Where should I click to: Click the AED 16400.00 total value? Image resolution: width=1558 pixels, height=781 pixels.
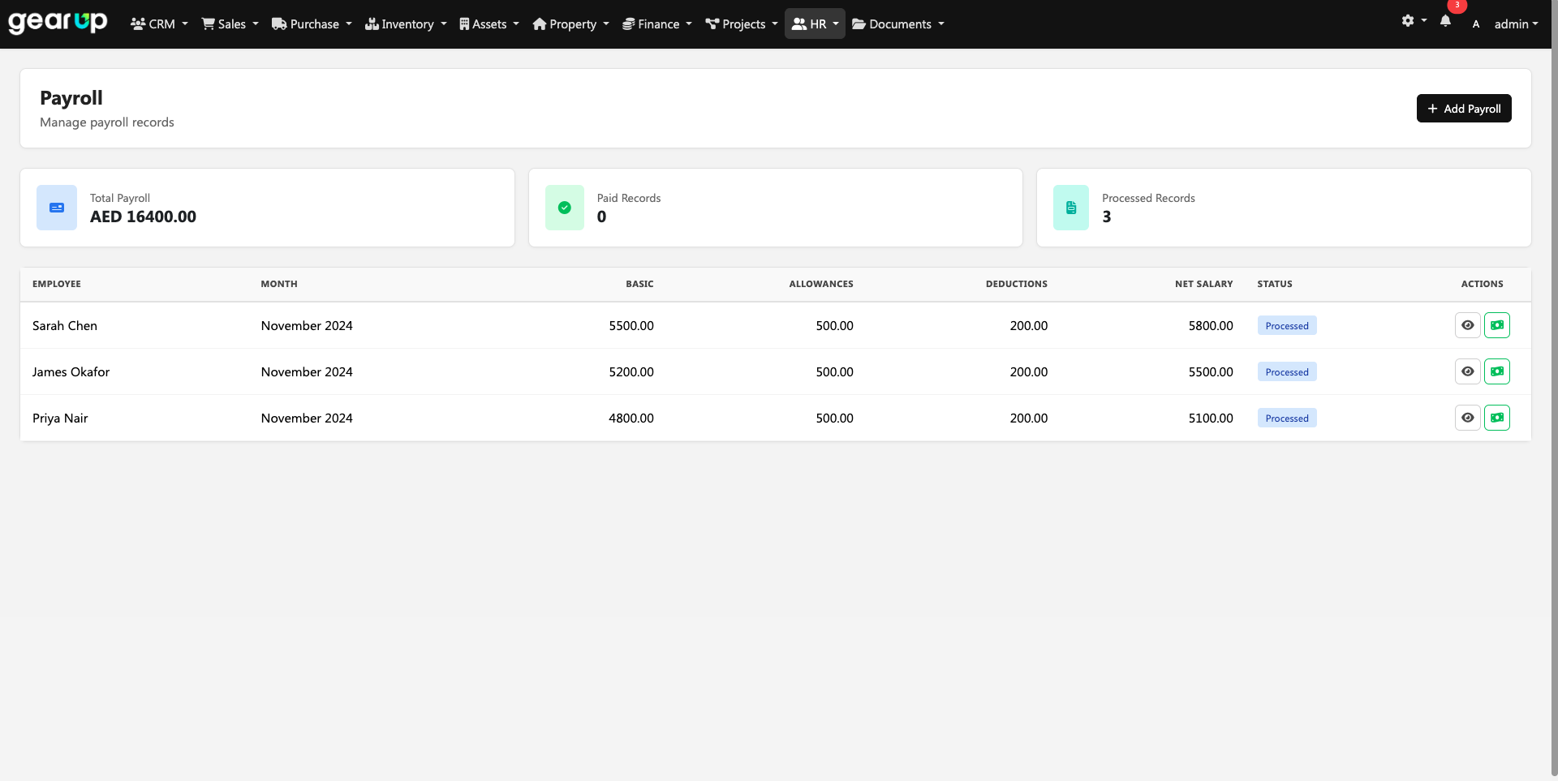point(143,217)
